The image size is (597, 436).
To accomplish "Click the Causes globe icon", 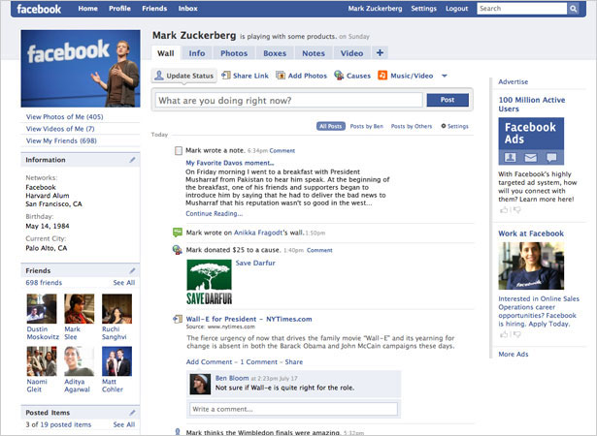I will (x=339, y=76).
